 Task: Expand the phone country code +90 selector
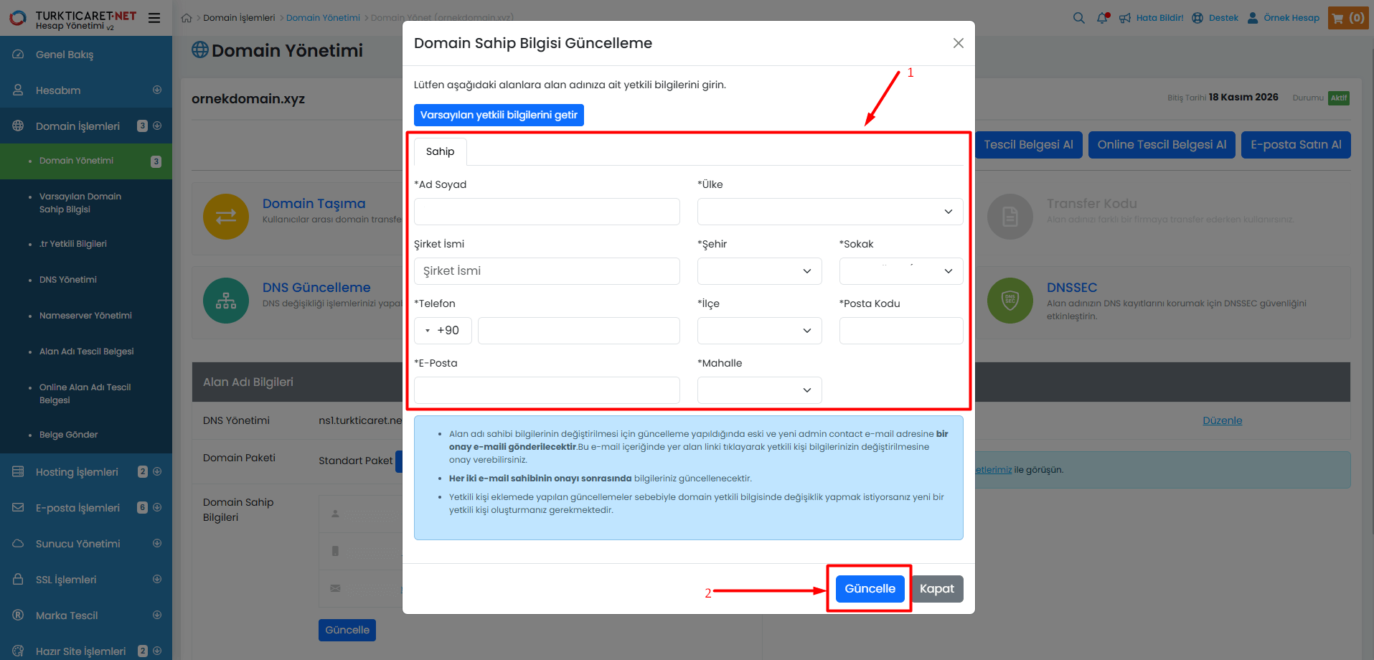point(443,331)
